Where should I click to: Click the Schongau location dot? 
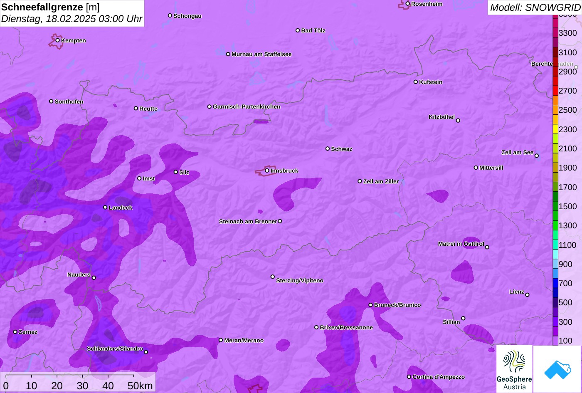click(x=170, y=15)
